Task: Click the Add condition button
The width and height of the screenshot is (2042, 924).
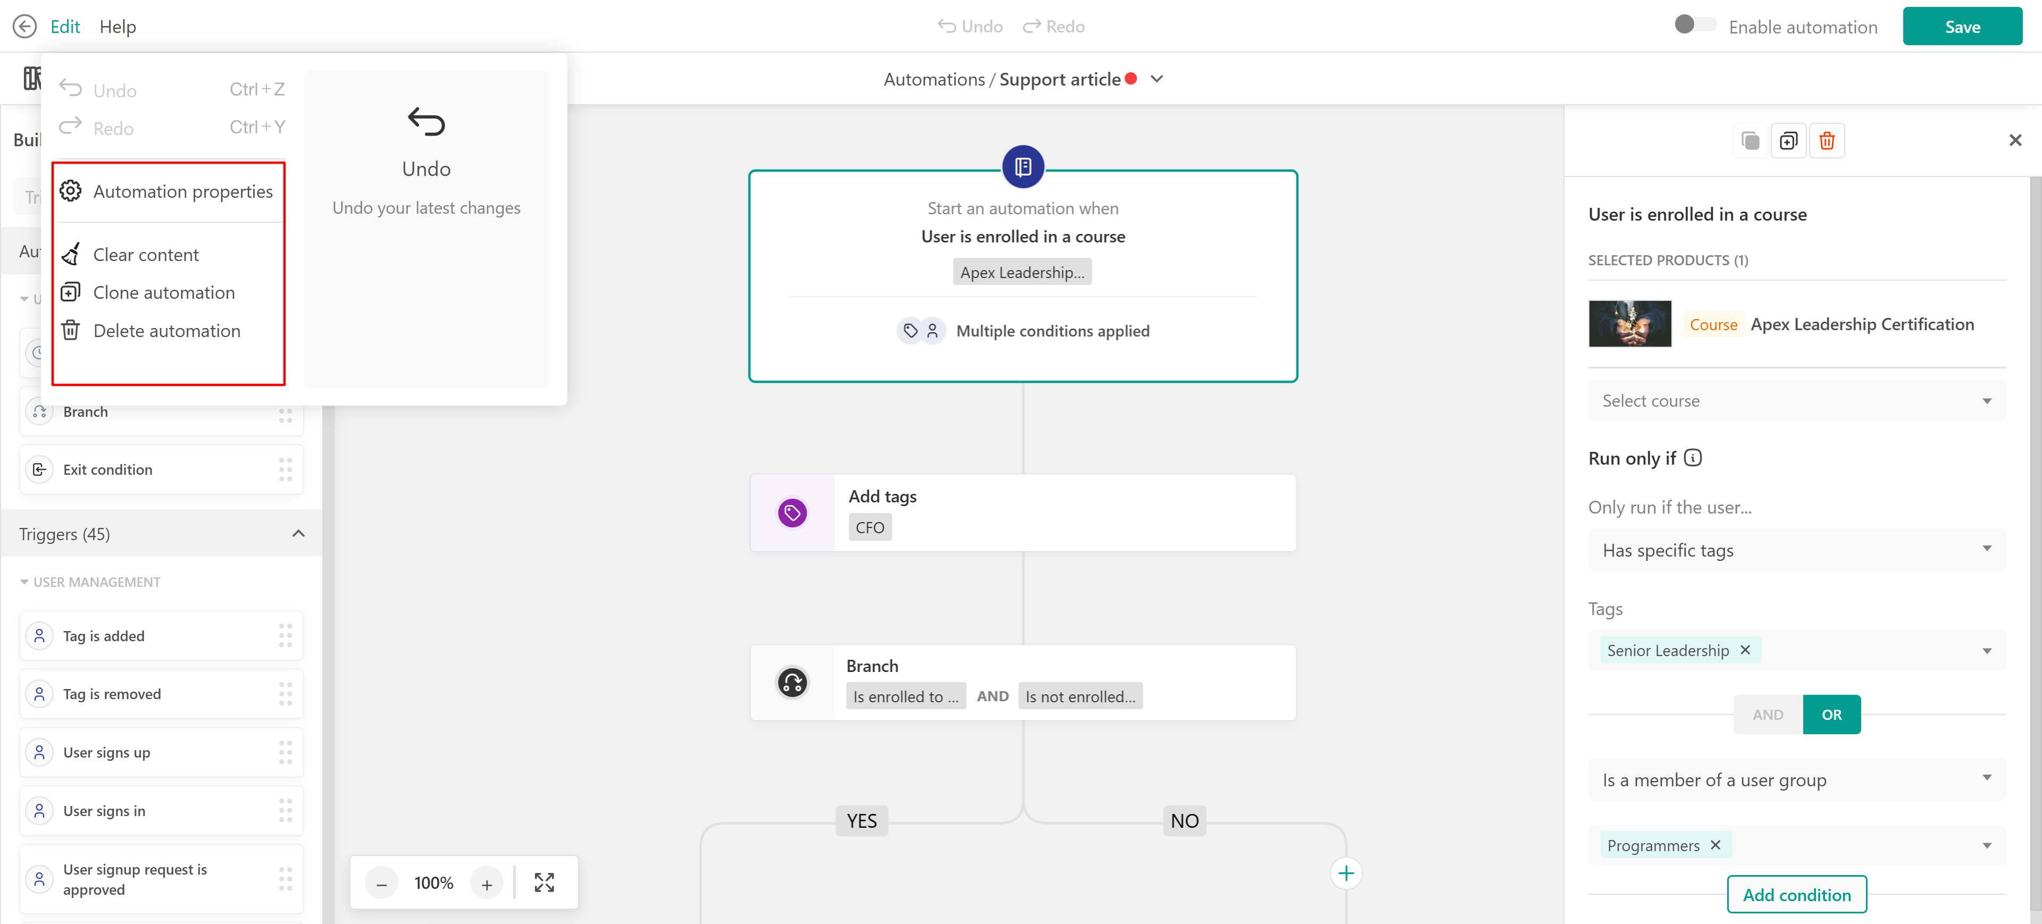Action: (x=1795, y=894)
